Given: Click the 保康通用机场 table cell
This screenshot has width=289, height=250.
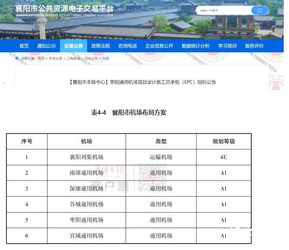Looking at the screenshot, I should coord(86,188).
